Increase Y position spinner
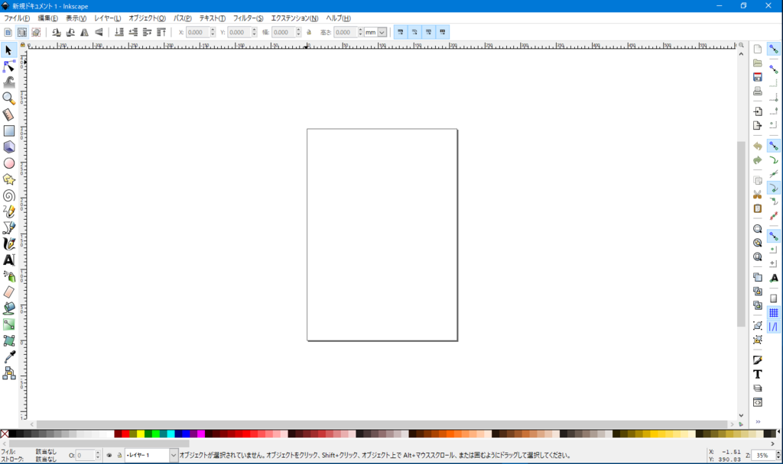 tap(255, 30)
